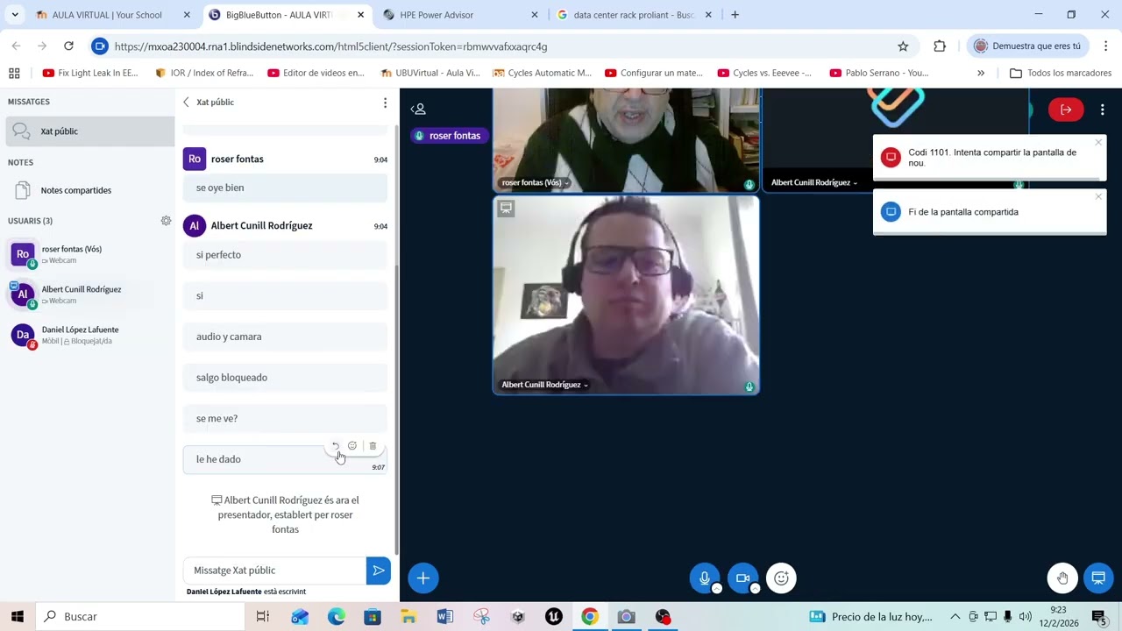Open 'IOR / Index of Refra...' bookmark
Screen dimensions: 1122x631
204,74
